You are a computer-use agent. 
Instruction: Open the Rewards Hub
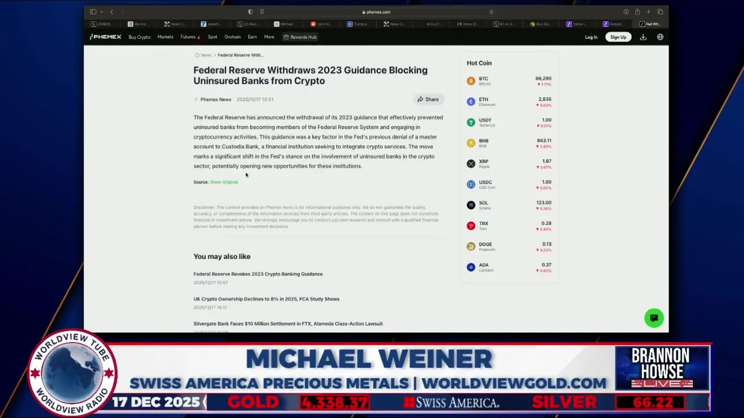(300, 37)
